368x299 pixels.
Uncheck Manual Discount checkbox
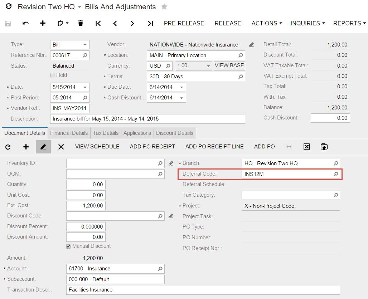pos(68,246)
